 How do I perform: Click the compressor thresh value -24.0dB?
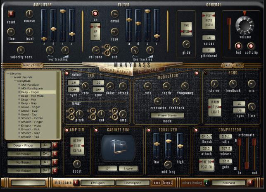[x=206, y=136]
